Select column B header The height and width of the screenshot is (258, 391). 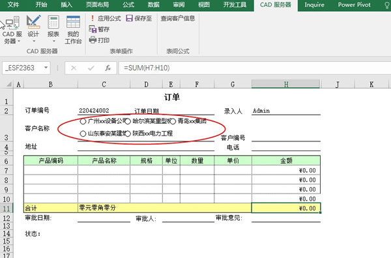51,85
